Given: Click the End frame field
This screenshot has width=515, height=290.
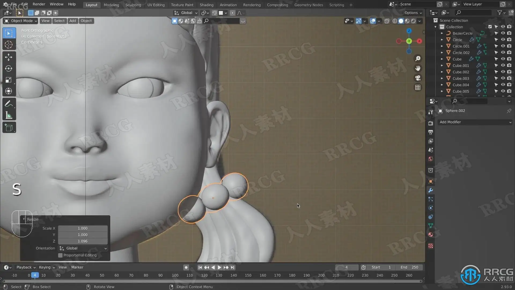Looking at the screenshot, I should click(x=409, y=267).
